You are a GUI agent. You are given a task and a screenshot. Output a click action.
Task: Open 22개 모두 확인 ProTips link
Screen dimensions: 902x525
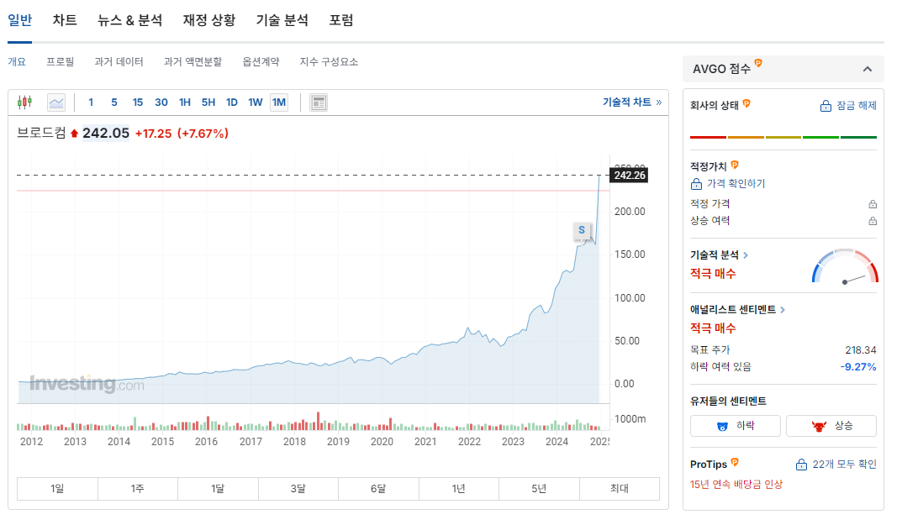(x=836, y=464)
